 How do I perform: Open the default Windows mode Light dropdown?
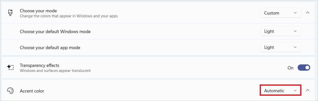click(x=281, y=31)
